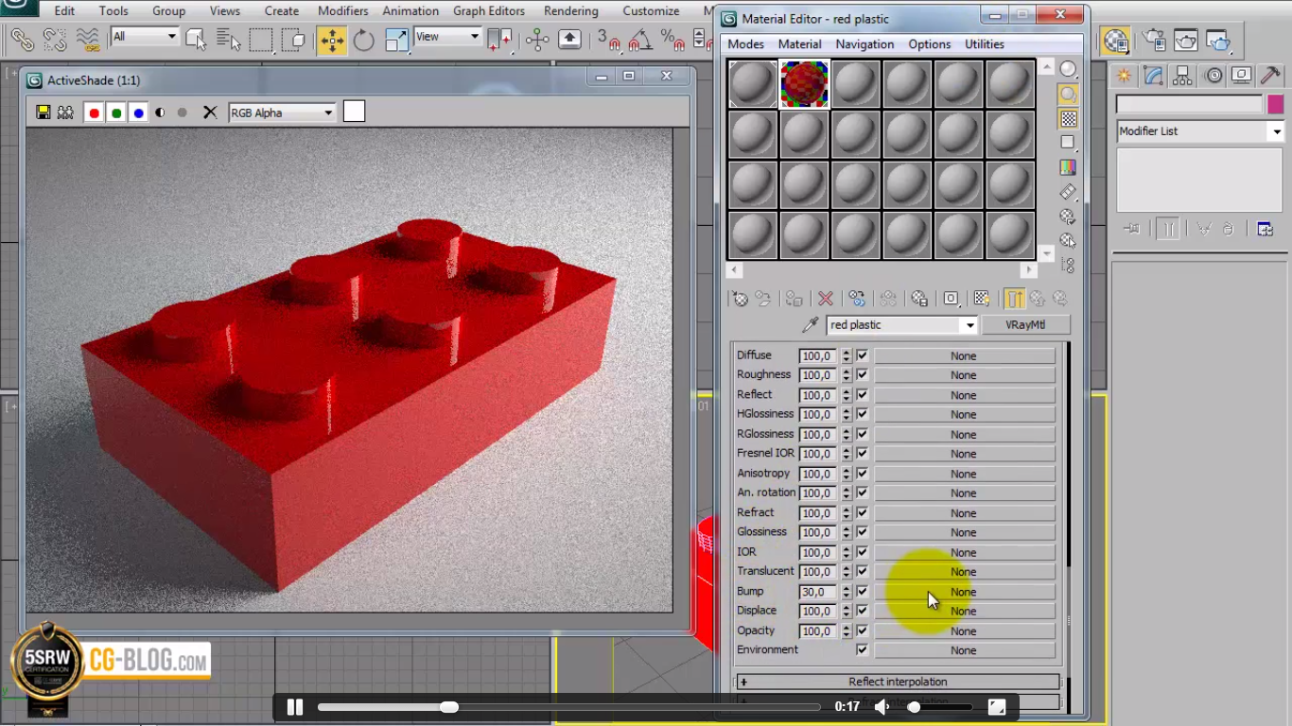Open the Navigation menu in Material Editor
The height and width of the screenshot is (726, 1292).
point(864,44)
